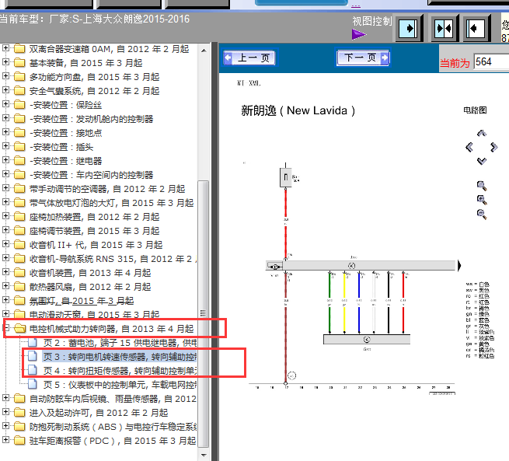Expand the 安全气囊系统 folder node

(5, 90)
